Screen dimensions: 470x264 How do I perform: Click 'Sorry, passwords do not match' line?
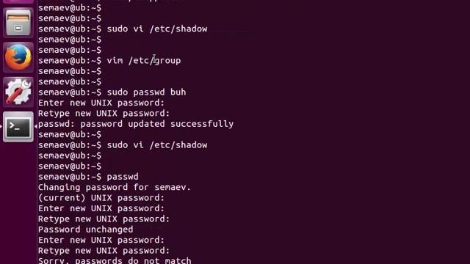[115, 260]
